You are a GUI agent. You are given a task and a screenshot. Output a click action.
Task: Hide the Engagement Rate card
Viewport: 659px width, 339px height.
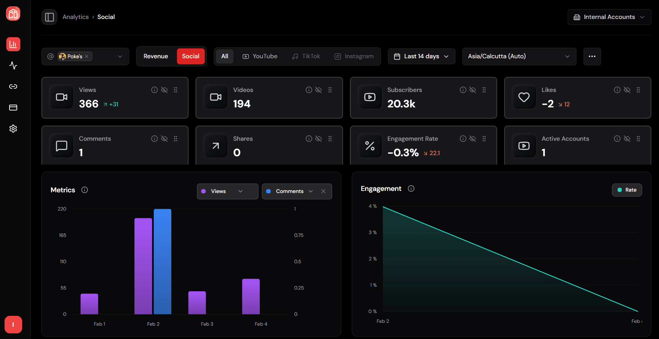coord(473,139)
